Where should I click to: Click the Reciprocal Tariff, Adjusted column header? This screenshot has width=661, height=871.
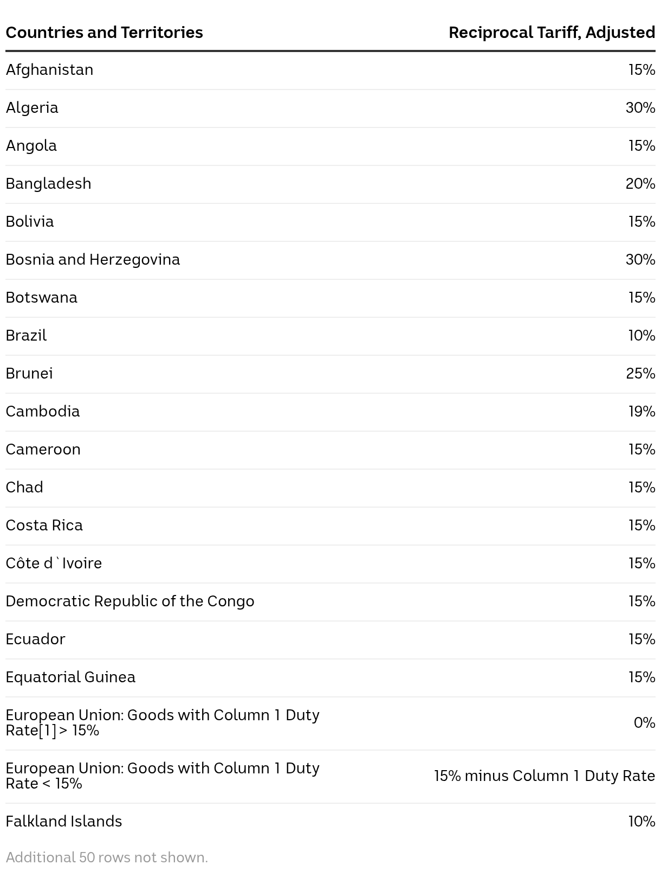[x=552, y=33]
